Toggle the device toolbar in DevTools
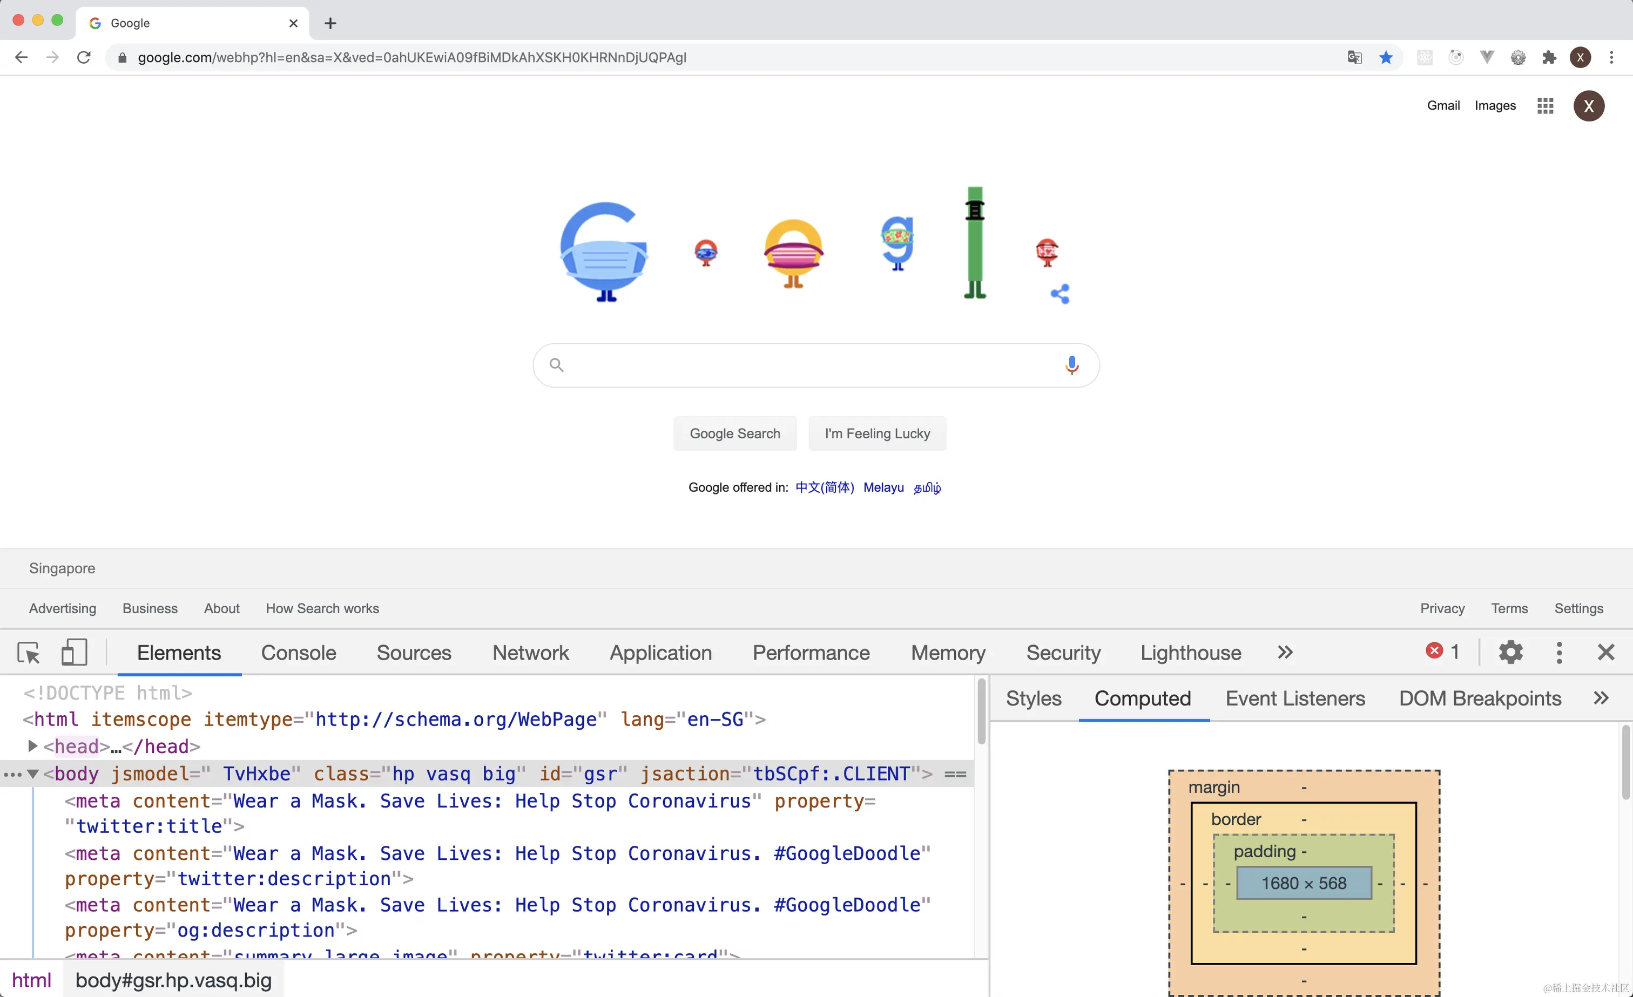This screenshot has height=997, width=1633. tap(73, 653)
